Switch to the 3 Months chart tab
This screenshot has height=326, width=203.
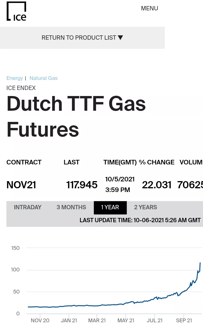[x=71, y=207]
